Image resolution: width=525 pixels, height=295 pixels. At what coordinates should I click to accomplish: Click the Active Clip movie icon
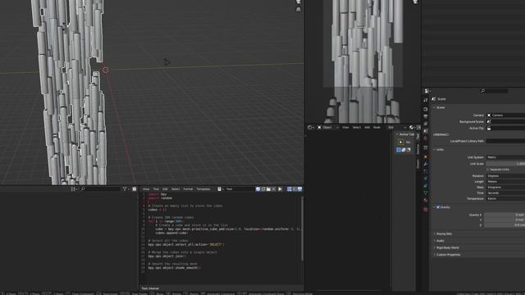[x=489, y=128]
